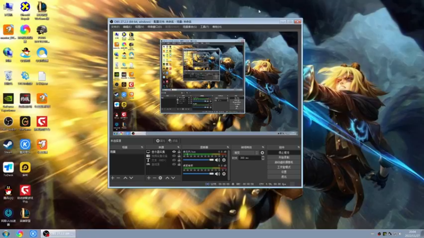Move source up in the Sources panel

(167, 178)
